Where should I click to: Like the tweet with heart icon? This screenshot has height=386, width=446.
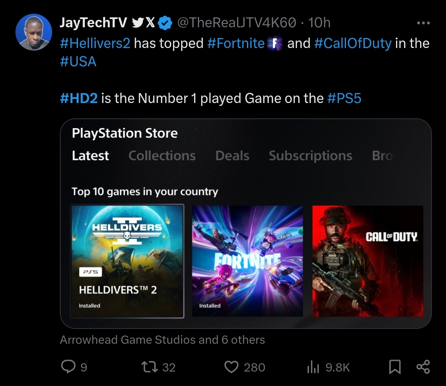tap(231, 367)
